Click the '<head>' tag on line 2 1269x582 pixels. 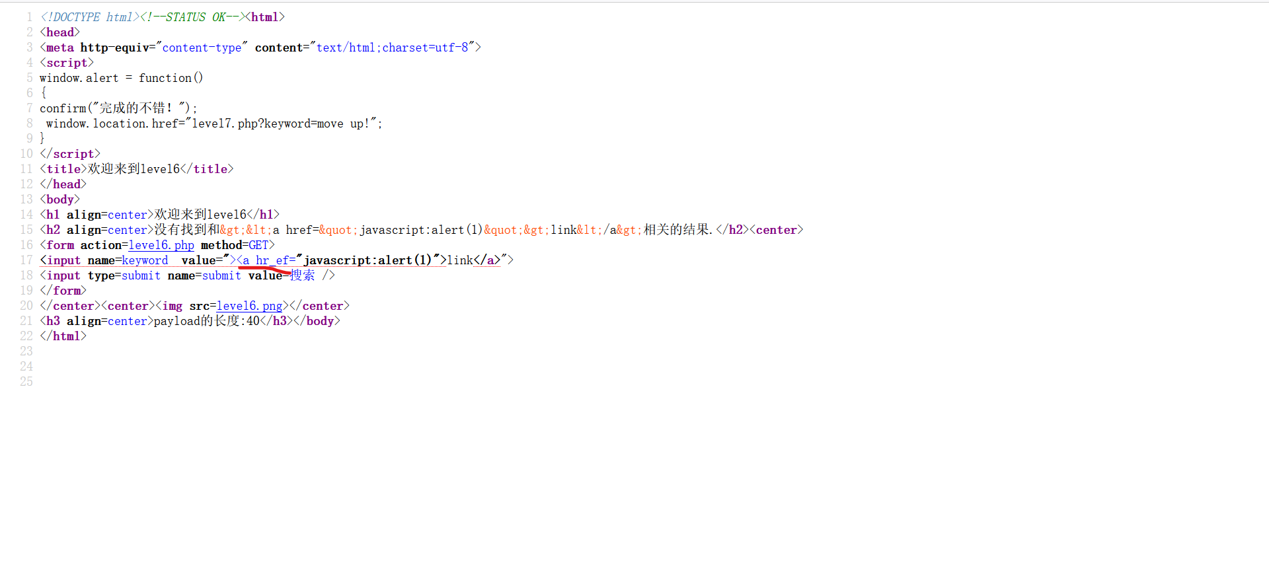60,32
